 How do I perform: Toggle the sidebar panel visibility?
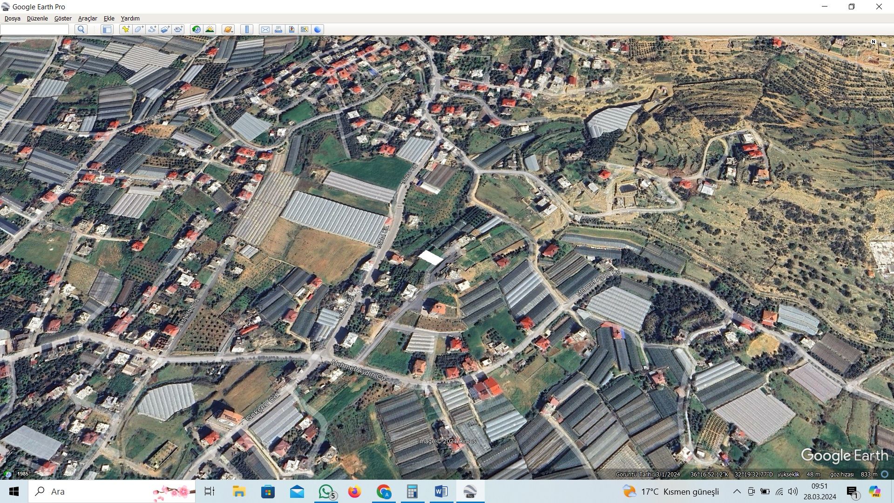coord(107,29)
